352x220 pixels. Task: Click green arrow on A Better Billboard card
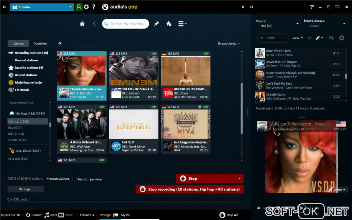point(102,107)
